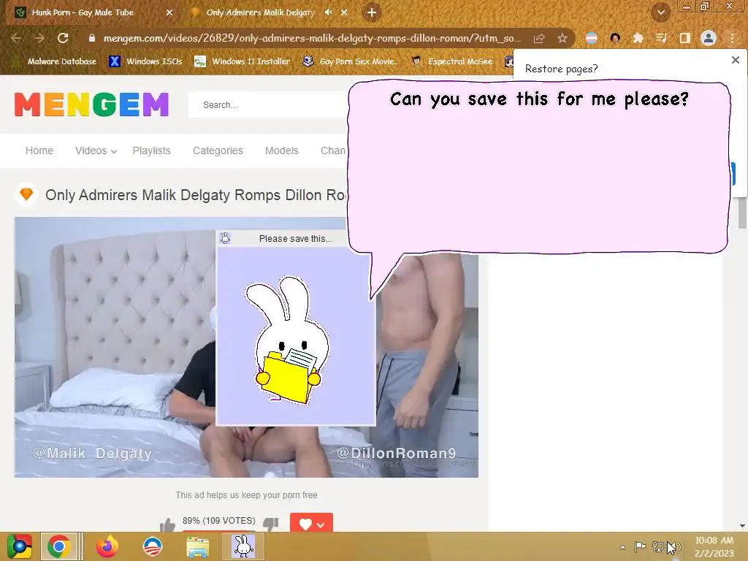Image resolution: width=748 pixels, height=561 pixels.
Task: Open the Malware Database bookmark
Action: 54,61
